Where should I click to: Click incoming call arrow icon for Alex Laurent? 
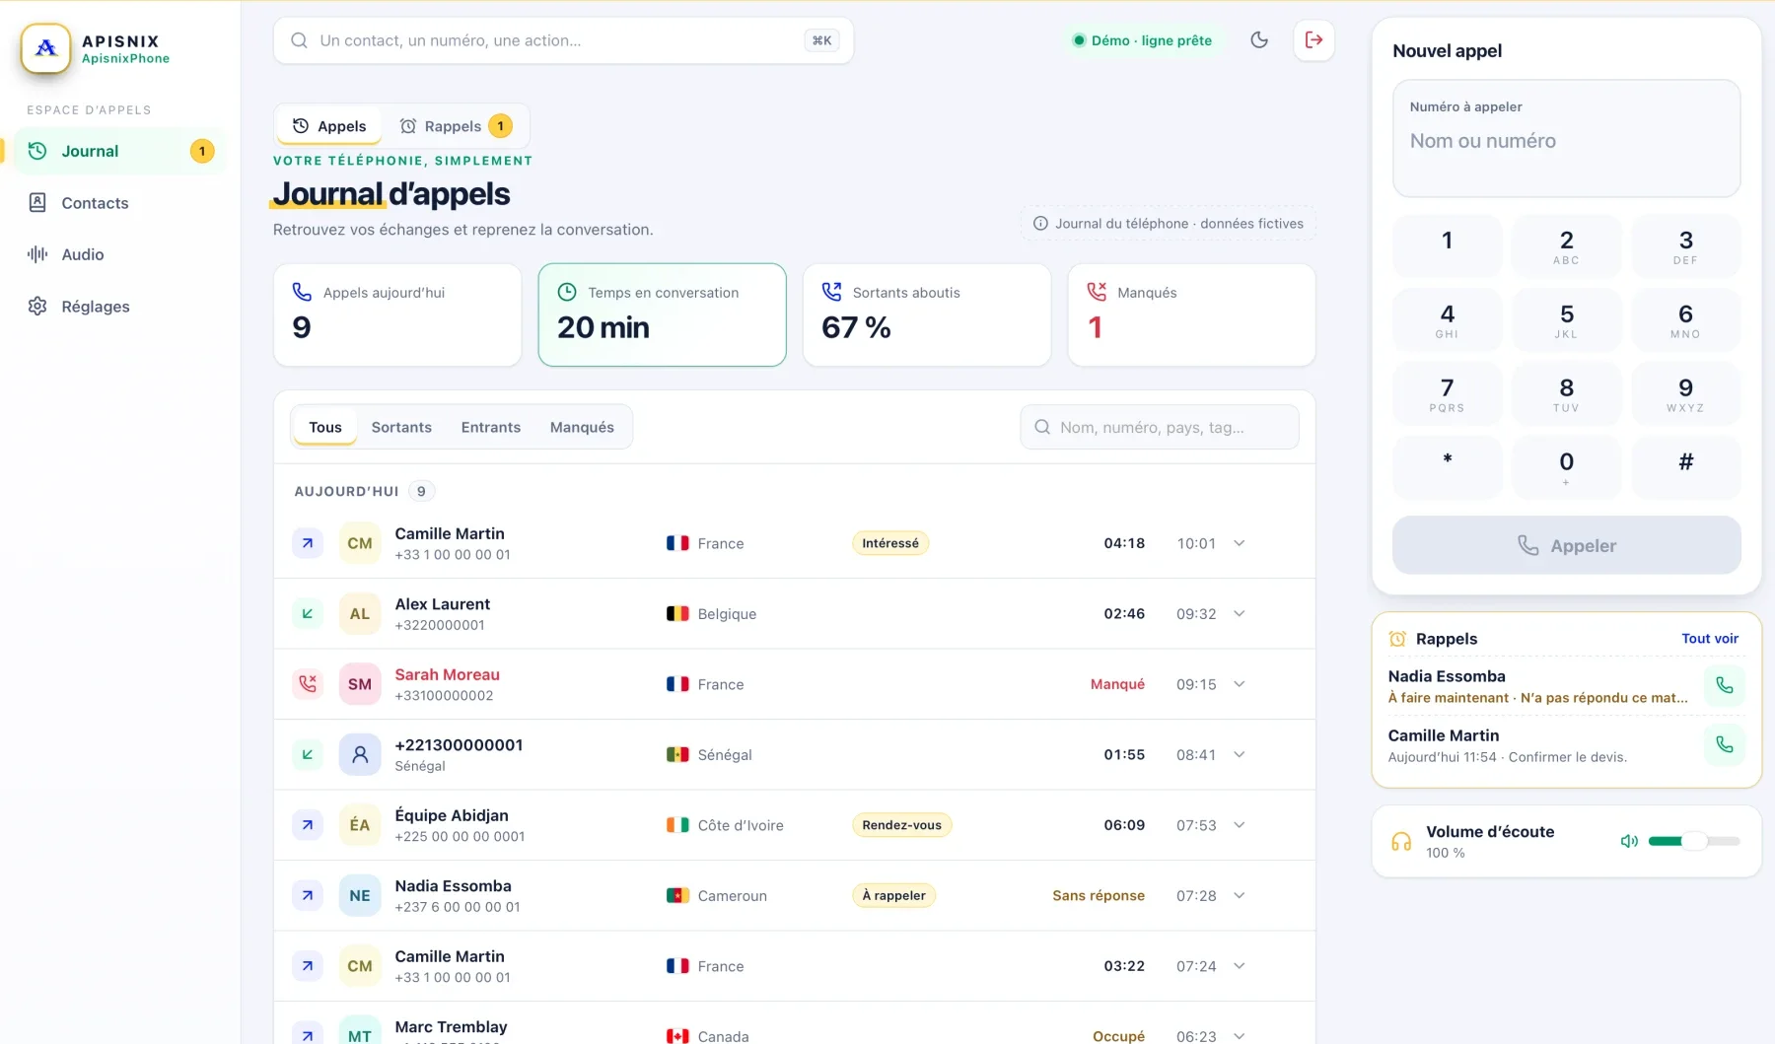[308, 614]
